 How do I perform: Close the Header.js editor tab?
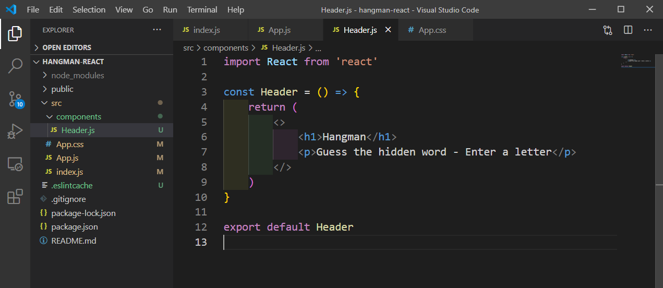tap(388, 30)
